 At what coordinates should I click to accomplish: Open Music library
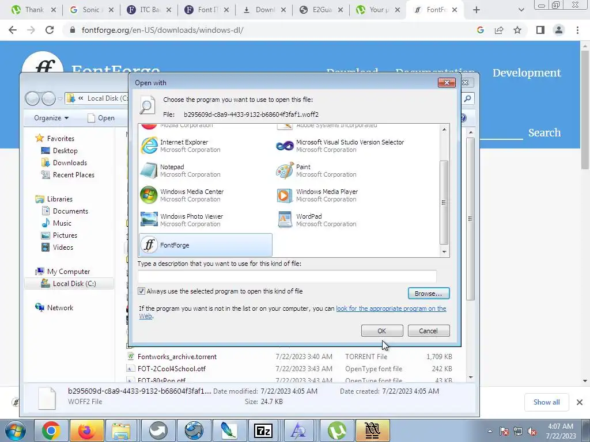pyautogui.click(x=56, y=223)
